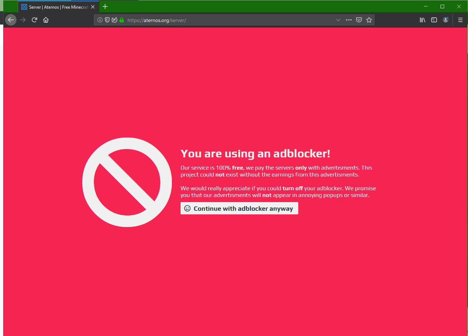
Task: Minimize the Firefox window
Action: click(x=426, y=6)
